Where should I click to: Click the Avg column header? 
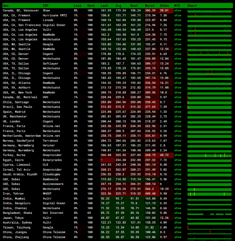click(118, 6)
